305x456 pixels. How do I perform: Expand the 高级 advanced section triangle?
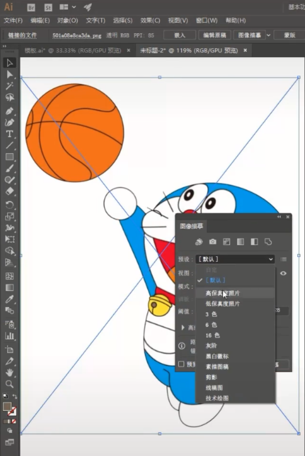pyautogui.click(x=183, y=328)
